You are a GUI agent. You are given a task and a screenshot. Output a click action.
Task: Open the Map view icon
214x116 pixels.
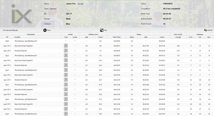tap(101, 30)
